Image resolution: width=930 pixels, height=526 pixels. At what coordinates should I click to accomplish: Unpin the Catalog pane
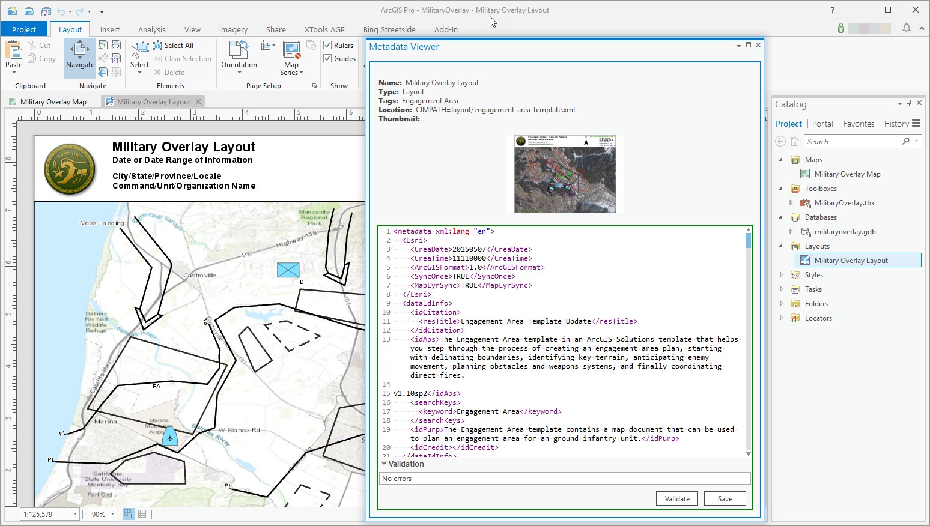coord(909,103)
